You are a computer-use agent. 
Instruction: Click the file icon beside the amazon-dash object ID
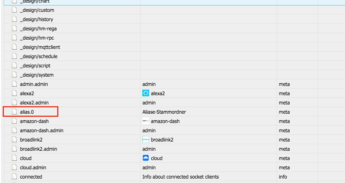(x=14, y=121)
